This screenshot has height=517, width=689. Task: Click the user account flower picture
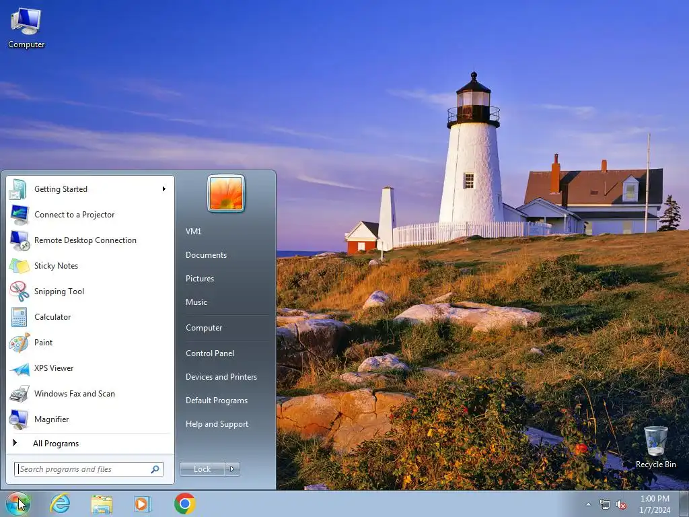(226, 193)
